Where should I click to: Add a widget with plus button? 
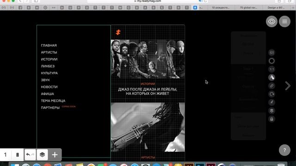[x=55, y=155]
